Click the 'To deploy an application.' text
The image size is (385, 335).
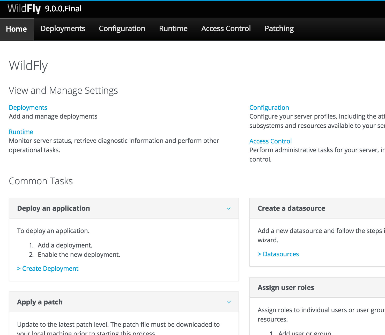click(53, 231)
